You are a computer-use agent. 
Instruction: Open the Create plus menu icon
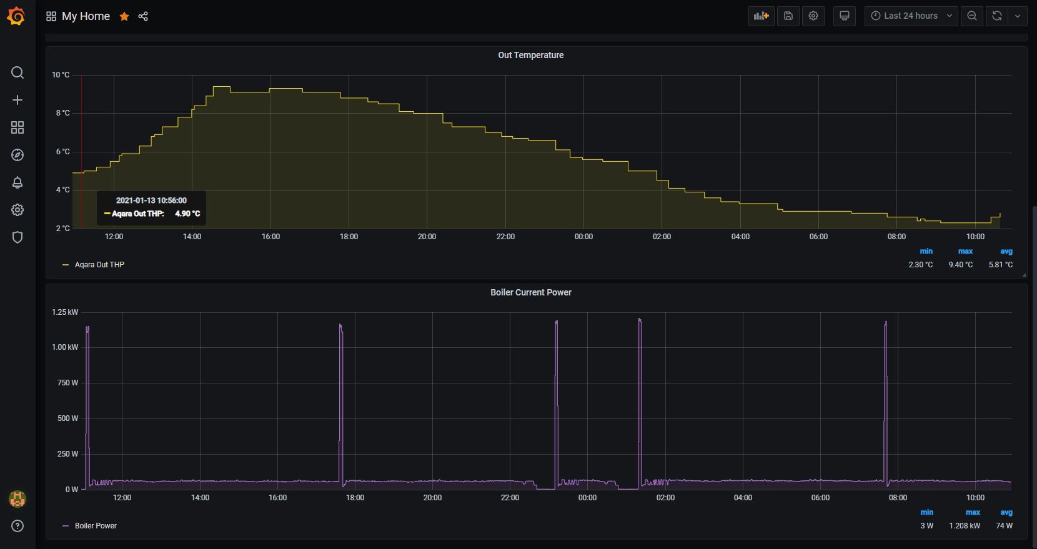17,100
